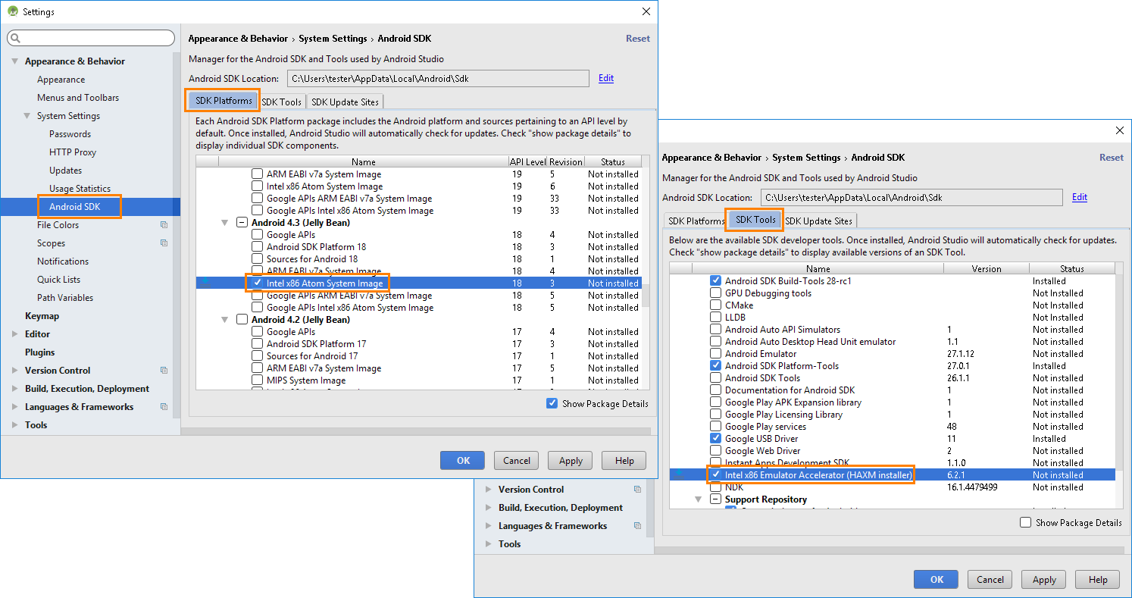This screenshot has width=1132, height=598.
Task: Close the left Settings window
Action: click(646, 11)
